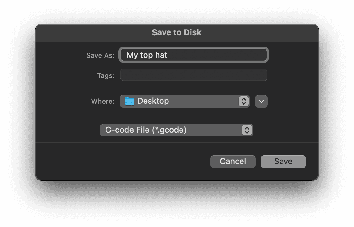Click the "Tags:" label
Screen dimensions: 354x227
coord(106,75)
